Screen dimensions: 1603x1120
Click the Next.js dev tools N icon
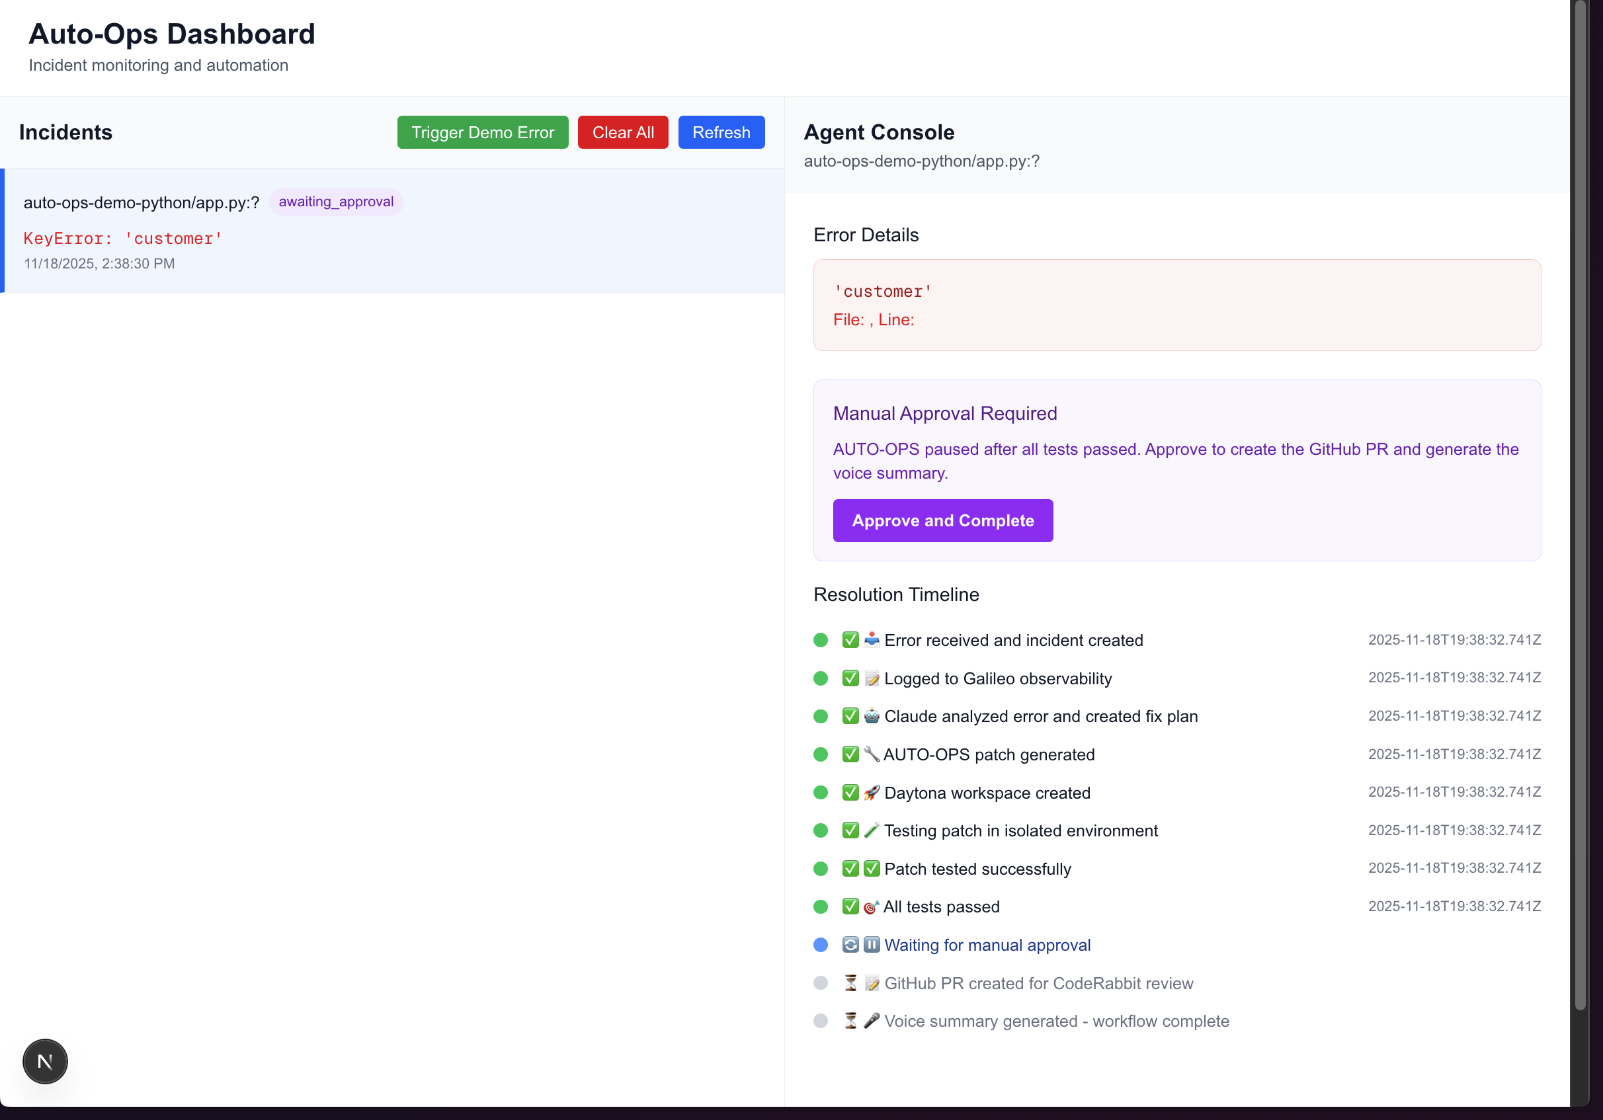click(x=46, y=1061)
